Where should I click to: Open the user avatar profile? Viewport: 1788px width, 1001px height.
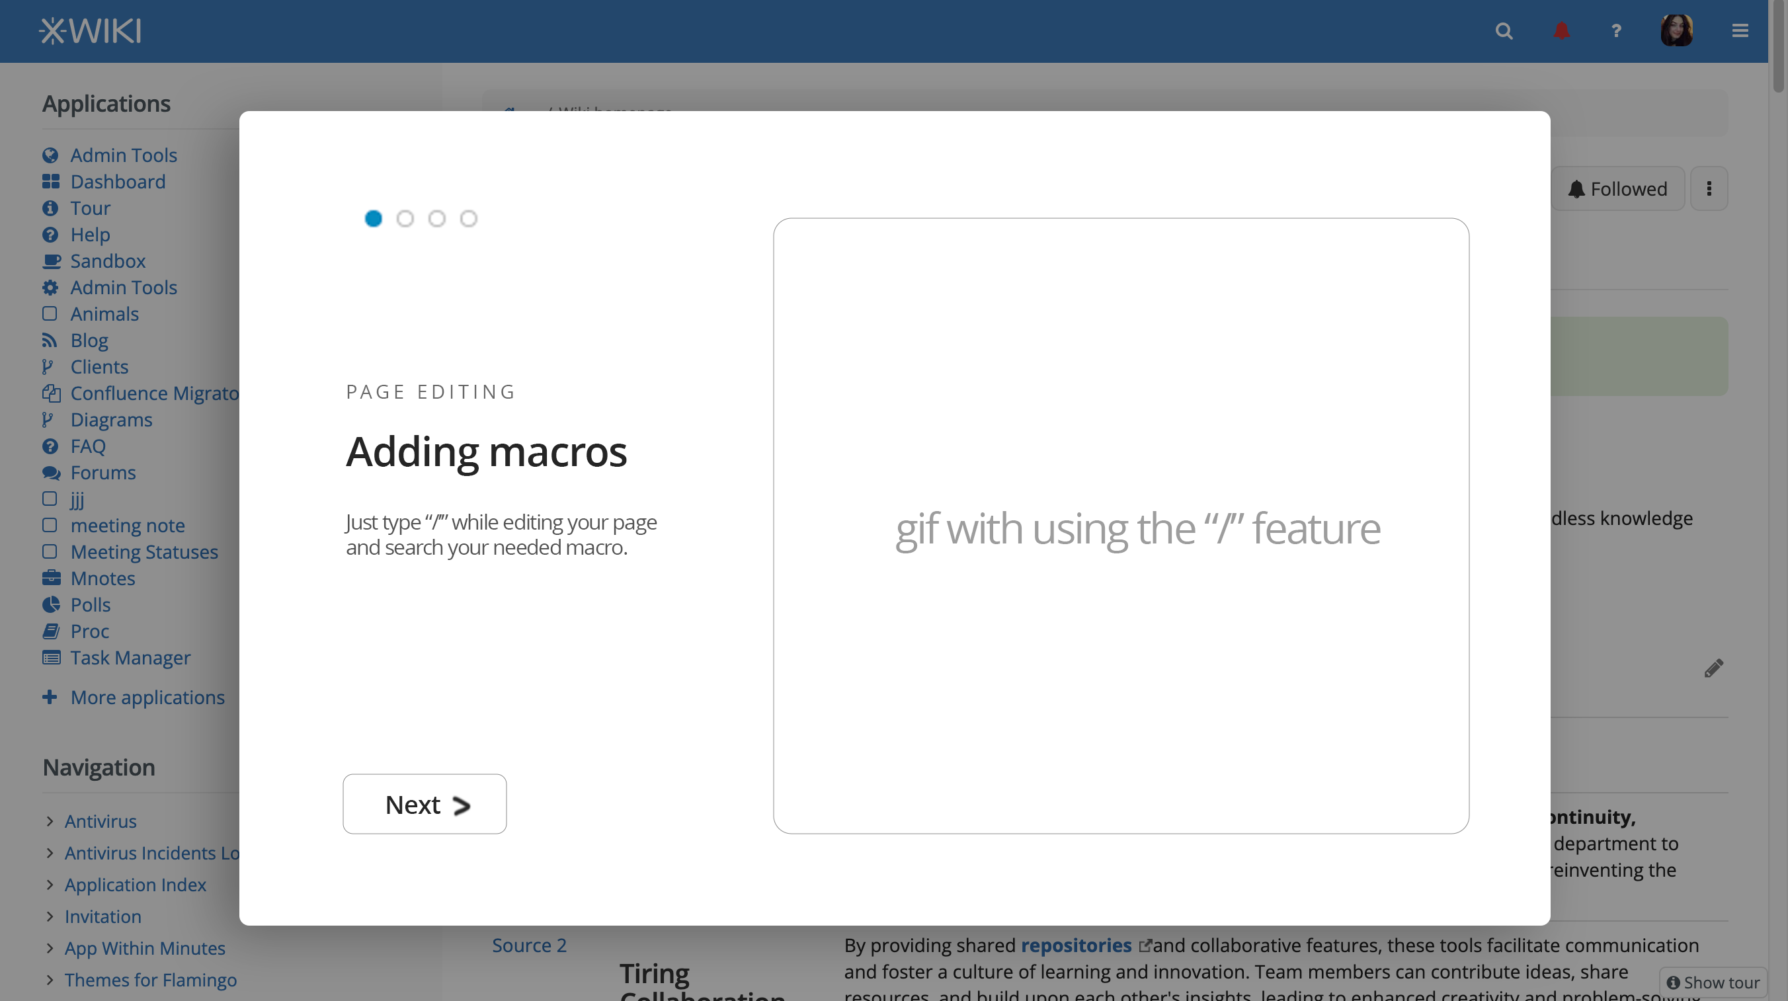point(1676,31)
